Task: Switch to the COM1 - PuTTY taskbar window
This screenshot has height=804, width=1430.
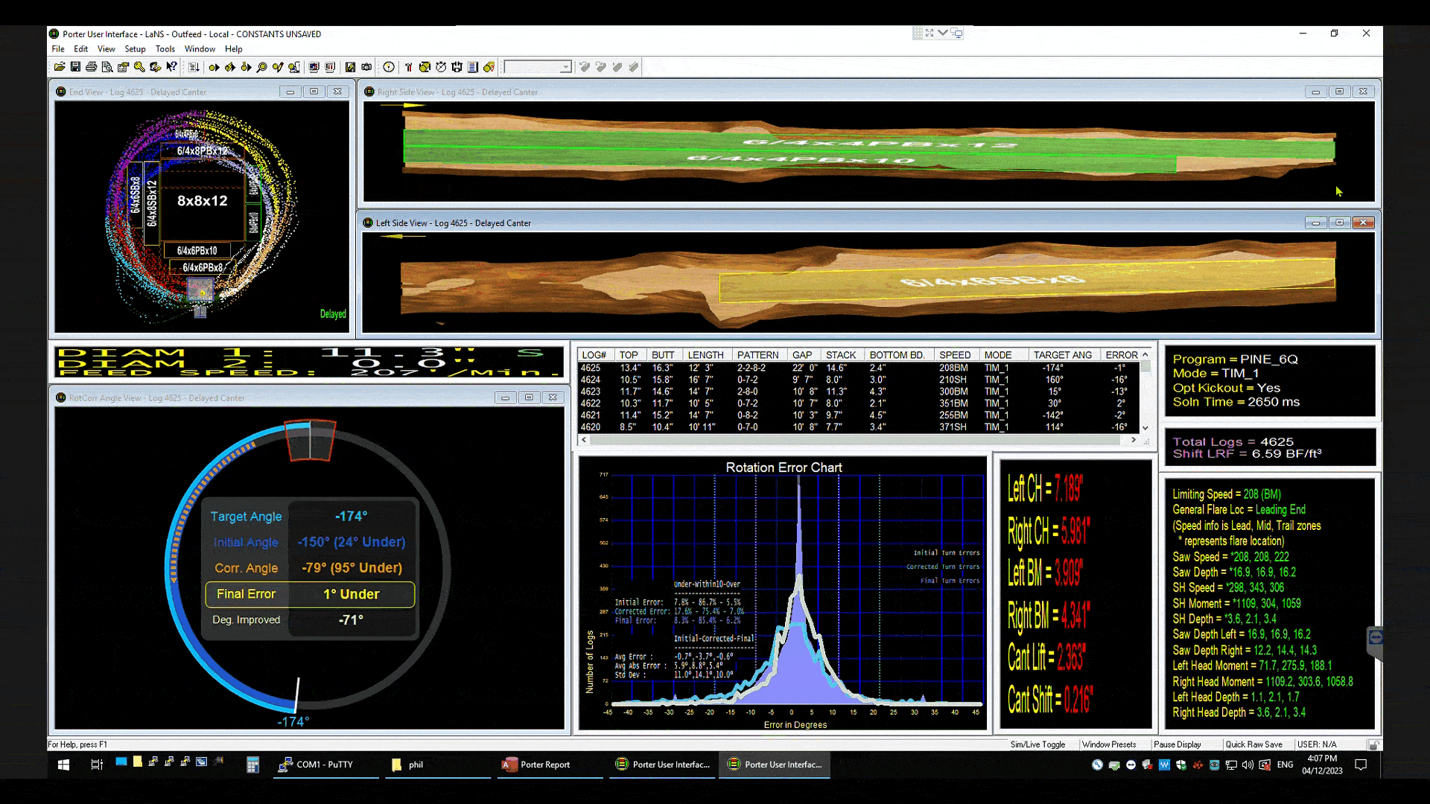Action: coord(325,765)
